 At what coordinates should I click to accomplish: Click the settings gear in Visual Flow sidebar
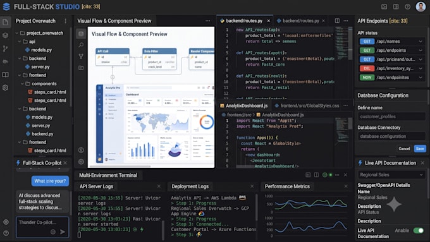click(81, 162)
